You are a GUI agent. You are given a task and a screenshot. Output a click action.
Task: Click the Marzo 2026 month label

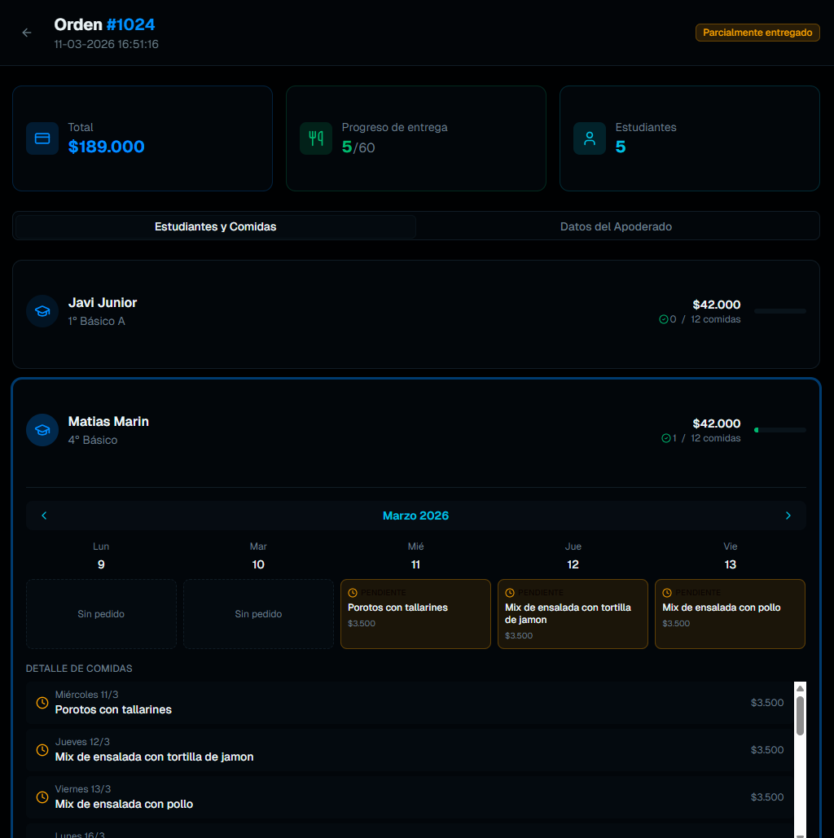click(x=415, y=516)
